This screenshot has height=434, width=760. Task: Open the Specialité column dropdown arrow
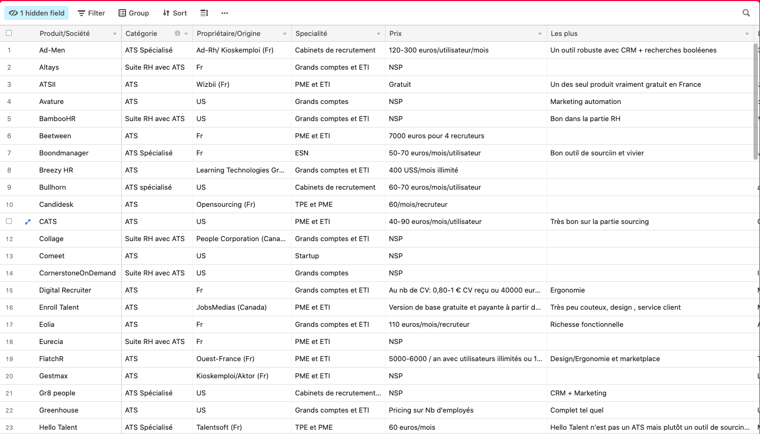[x=379, y=34]
